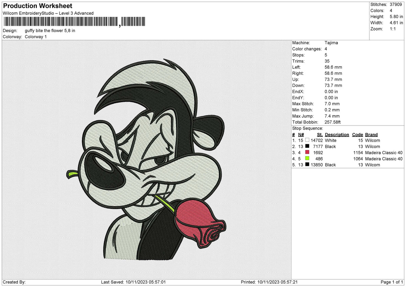Click the 'Last Saved: 10/11/2023 05:57:01' text
The image size is (406, 287).
pyautogui.click(x=133, y=282)
